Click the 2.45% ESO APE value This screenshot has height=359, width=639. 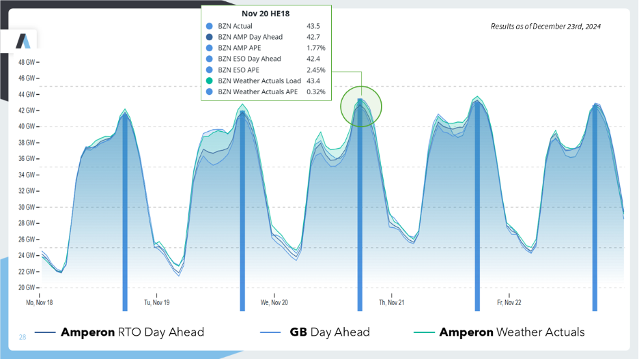pyautogui.click(x=316, y=70)
